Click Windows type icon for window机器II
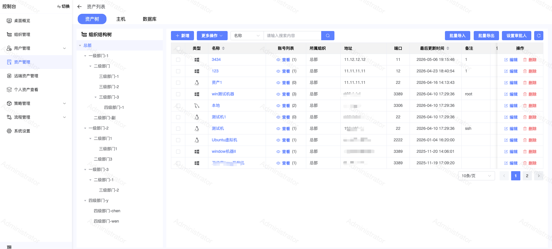 click(197, 152)
